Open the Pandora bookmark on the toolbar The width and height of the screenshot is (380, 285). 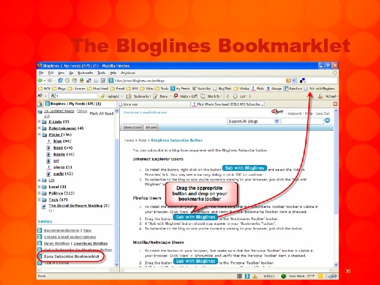[x=293, y=89]
